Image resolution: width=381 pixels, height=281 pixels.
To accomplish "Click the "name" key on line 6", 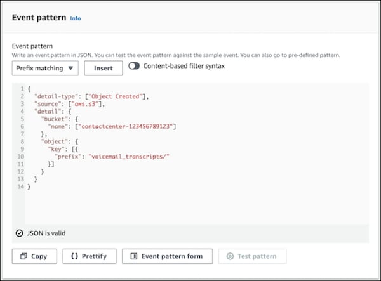I will click(x=58, y=126).
